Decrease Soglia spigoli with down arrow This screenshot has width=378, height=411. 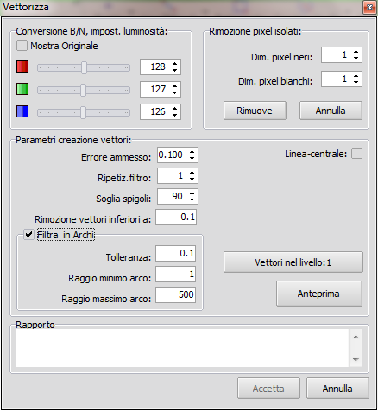(192, 199)
